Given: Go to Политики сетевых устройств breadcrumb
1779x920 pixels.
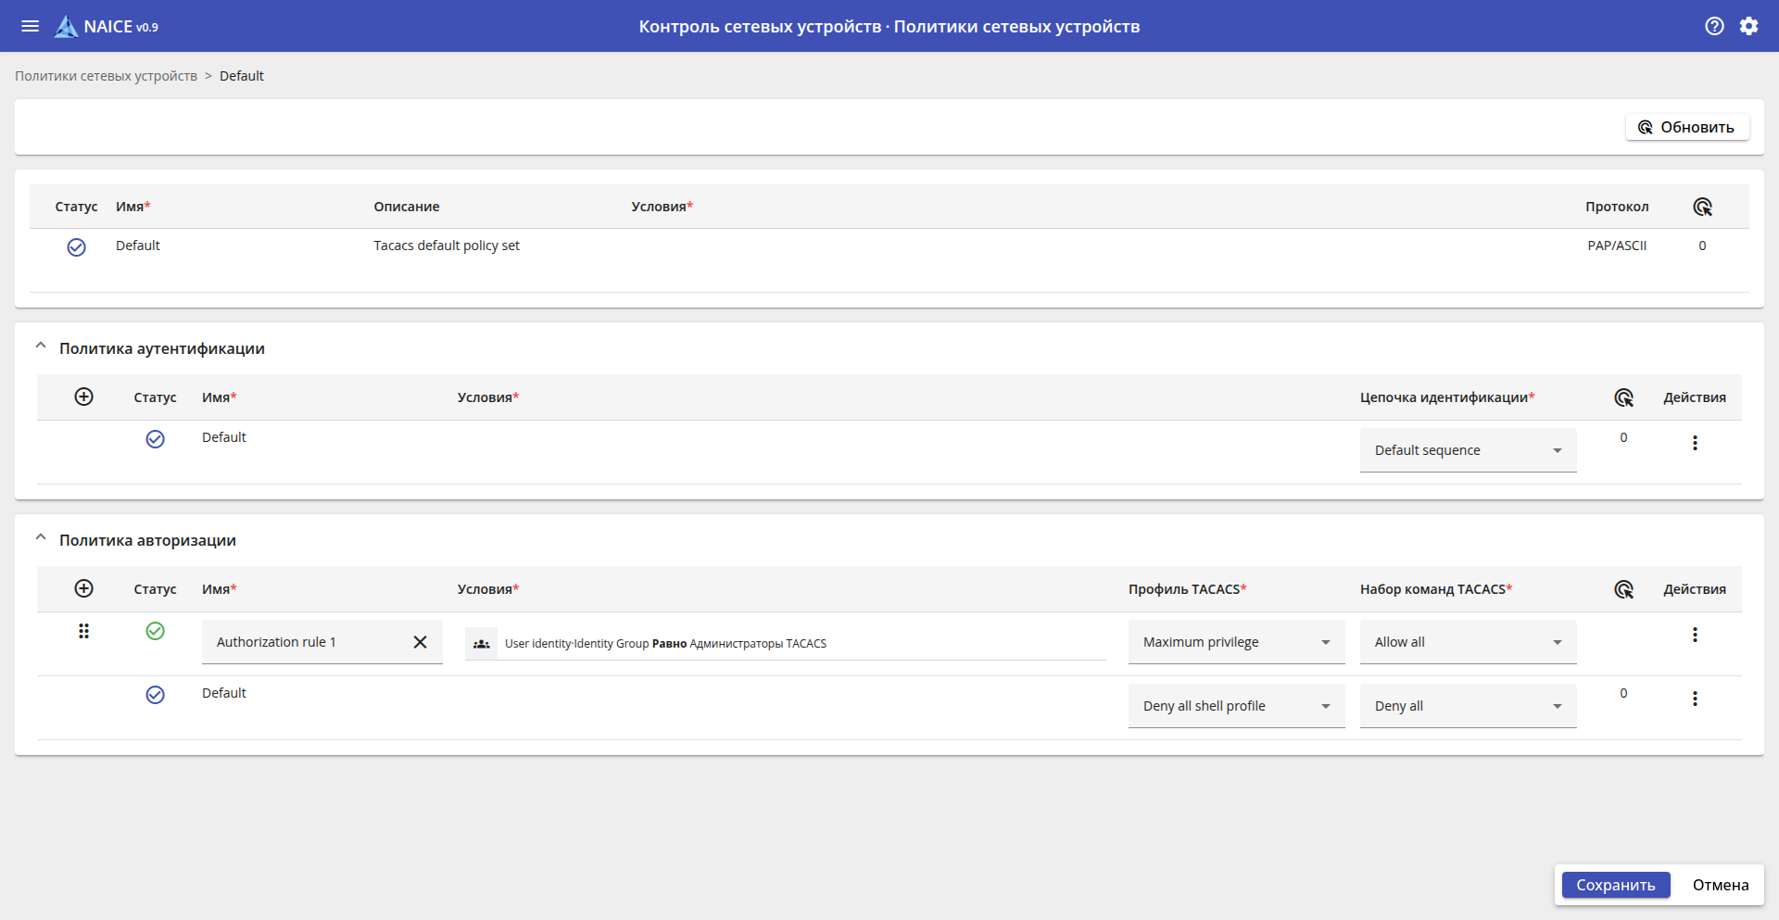Looking at the screenshot, I should tap(106, 76).
